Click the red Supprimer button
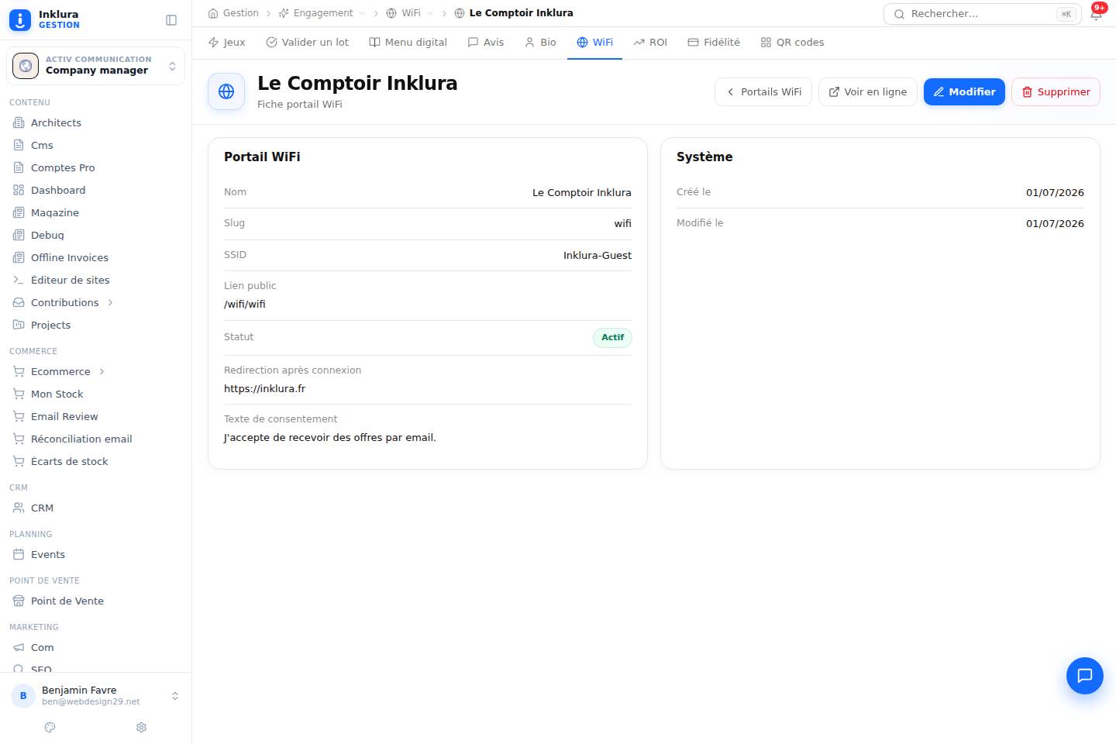Screen dimensions: 1116x744 tap(1056, 91)
